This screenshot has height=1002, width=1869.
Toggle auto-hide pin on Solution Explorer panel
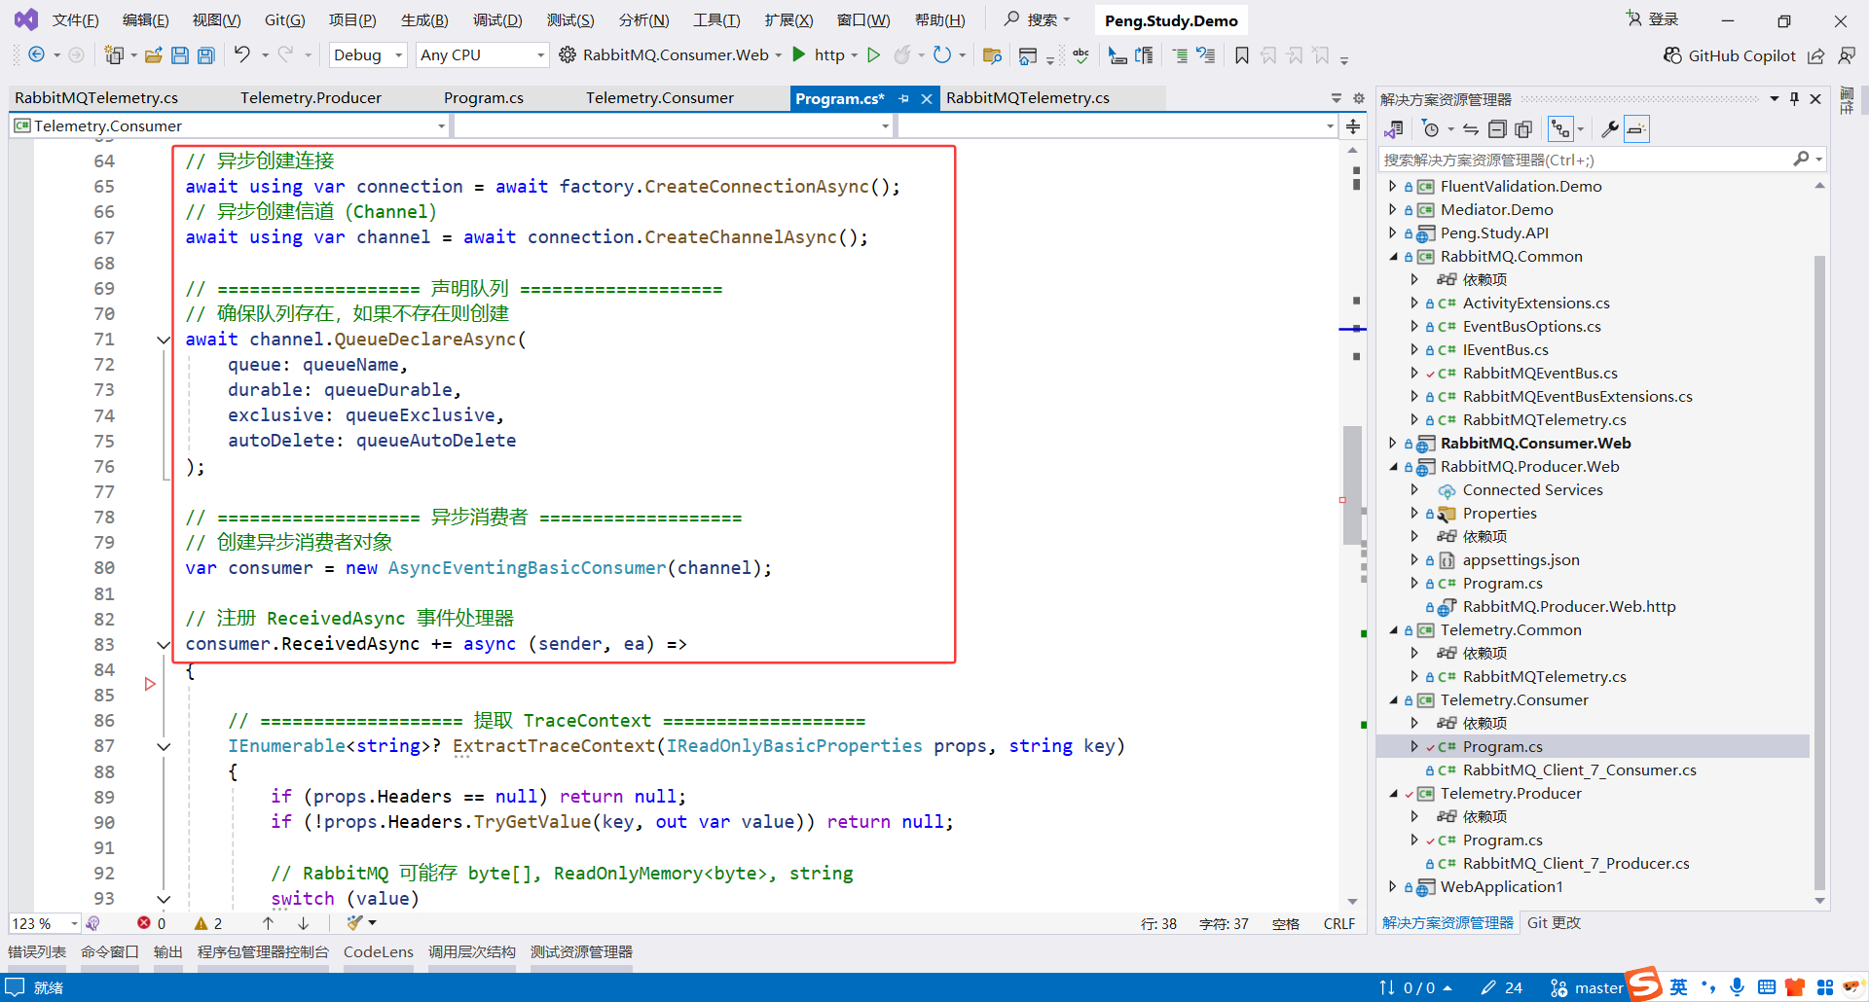click(1795, 98)
